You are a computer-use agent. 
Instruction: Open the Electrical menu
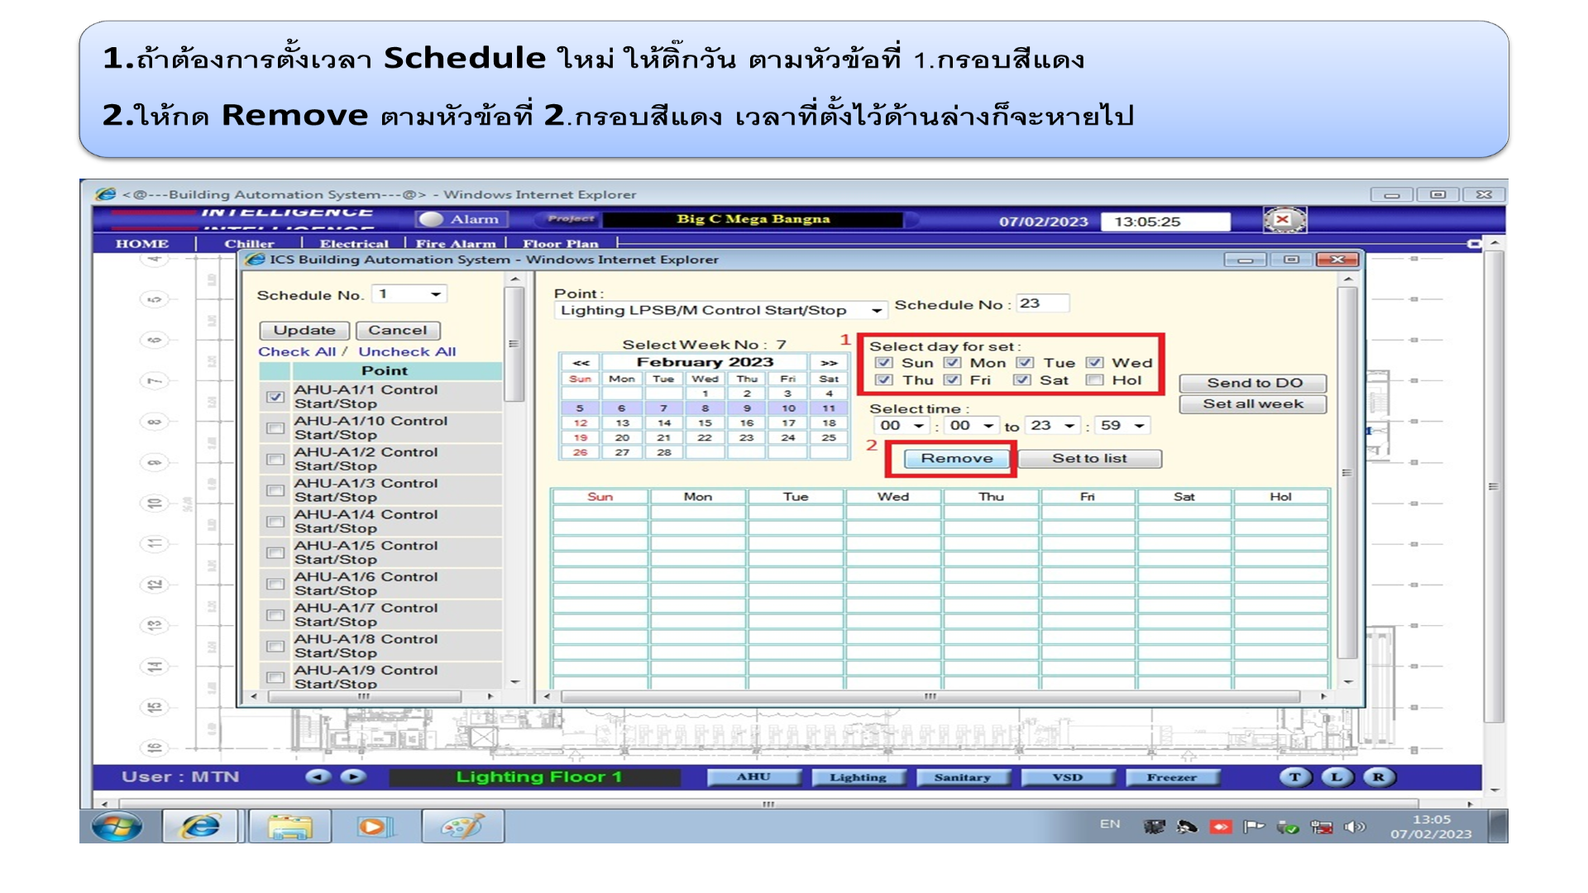pyautogui.click(x=354, y=244)
